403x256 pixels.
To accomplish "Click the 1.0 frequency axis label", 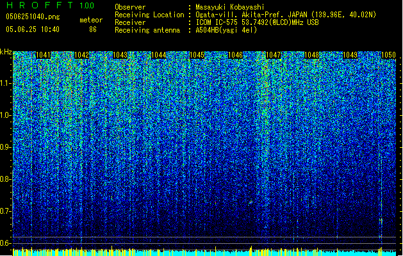I will (x=6, y=115).
